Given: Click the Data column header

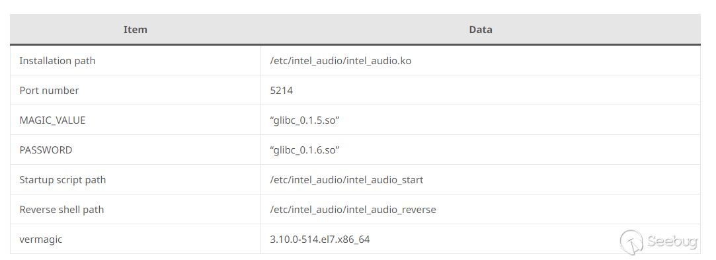Looking at the screenshot, I should (481, 30).
